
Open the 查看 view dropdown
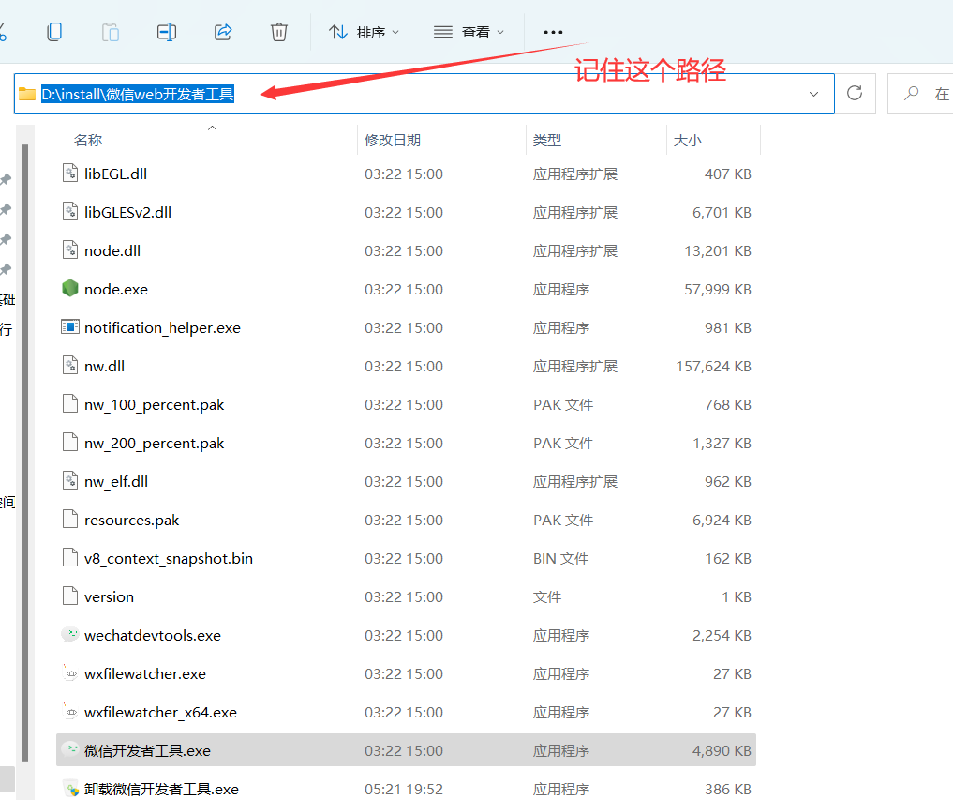pos(469,32)
